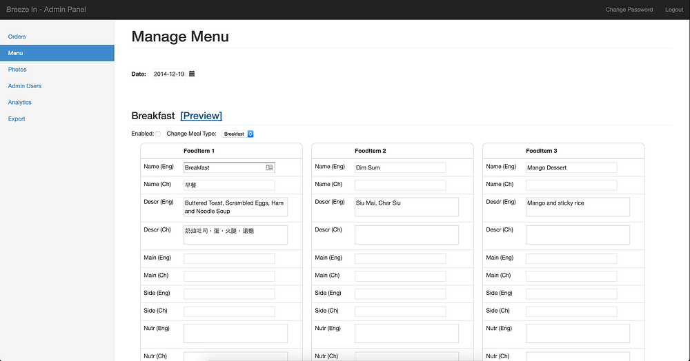This screenshot has height=361, width=690.
Task: Click FoodItem 2 Nutr (Eng) text area
Action: (x=406, y=333)
